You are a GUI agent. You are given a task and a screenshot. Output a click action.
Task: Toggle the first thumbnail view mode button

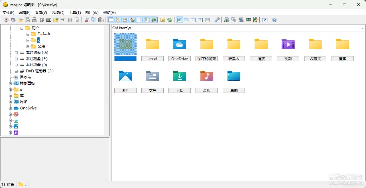coord(179,20)
